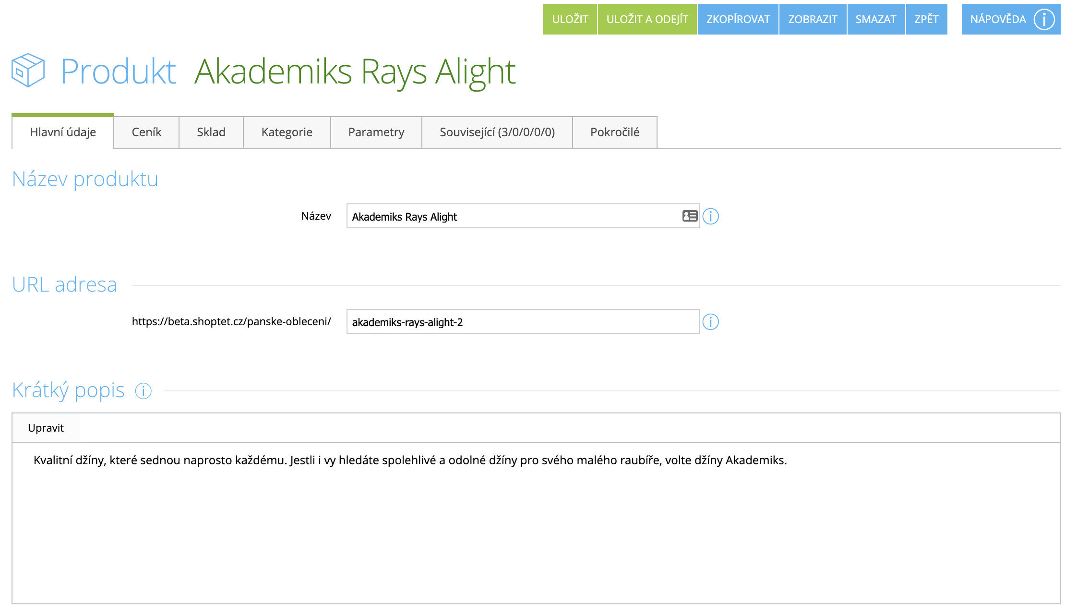The height and width of the screenshot is (612, 1077).
Task: Open the Parametry tab
Action: (x=376, y=132)
